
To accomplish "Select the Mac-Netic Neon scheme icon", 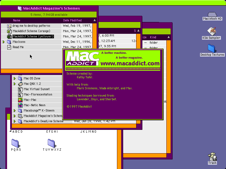I will pos(20,105).
